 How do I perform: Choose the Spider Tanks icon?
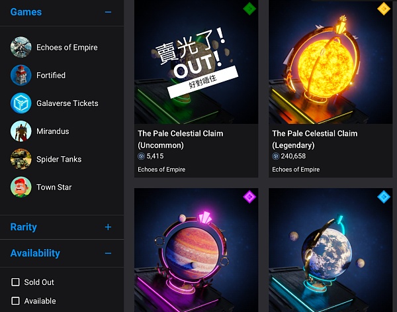tap(21, 159)
